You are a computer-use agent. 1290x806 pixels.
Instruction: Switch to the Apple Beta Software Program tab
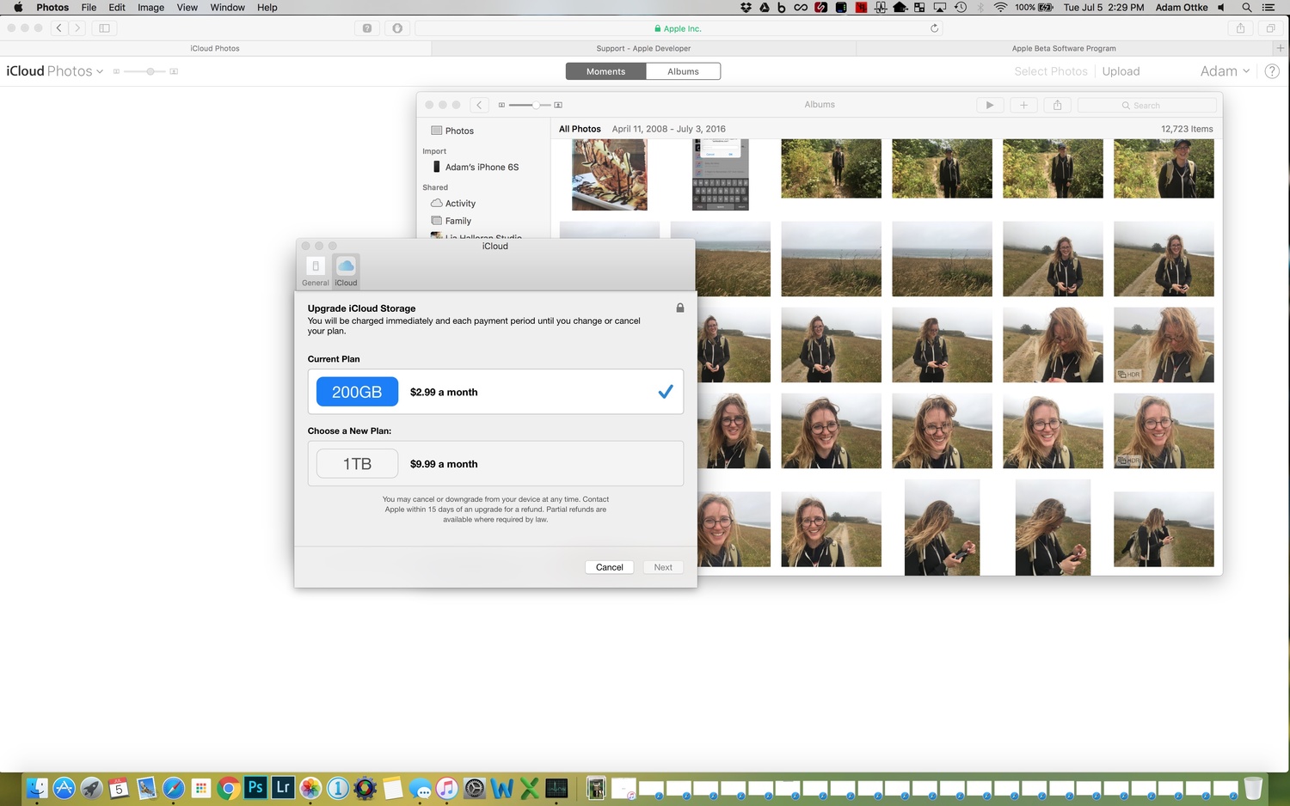[x=1064, y=48]
